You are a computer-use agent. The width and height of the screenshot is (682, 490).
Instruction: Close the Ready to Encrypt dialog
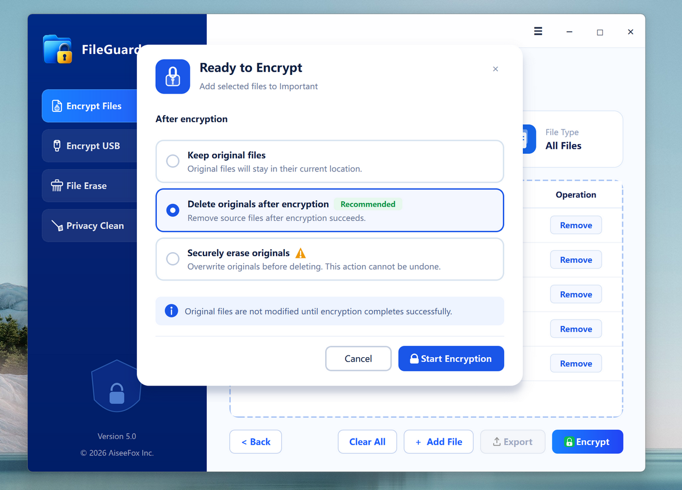pyautogui.click(x=495, y=69)
